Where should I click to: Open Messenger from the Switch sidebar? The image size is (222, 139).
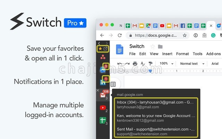tap(102, 70)
